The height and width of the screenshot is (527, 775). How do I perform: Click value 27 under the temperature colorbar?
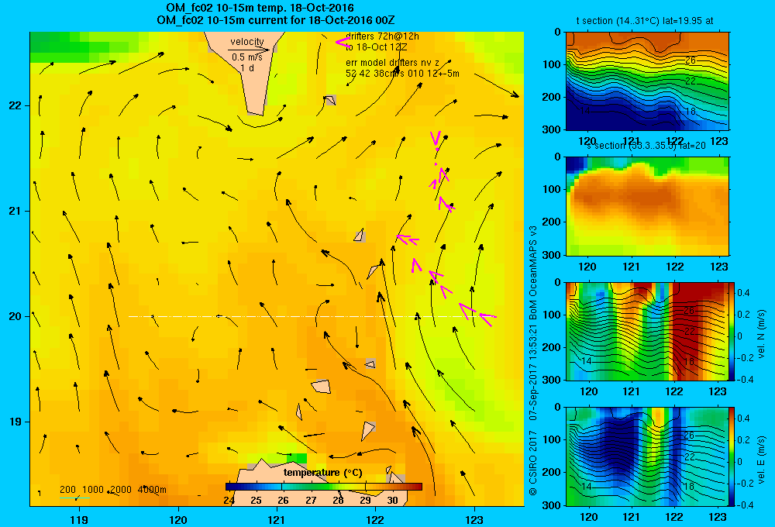(311, 501)
